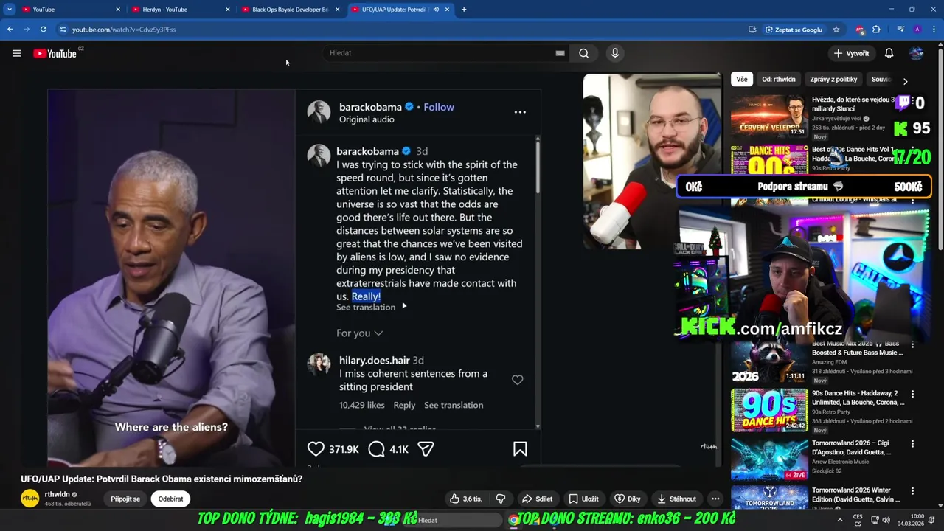Click the Stáhnout download button
The height and width of the screenshot is (531, 944).
677,499
